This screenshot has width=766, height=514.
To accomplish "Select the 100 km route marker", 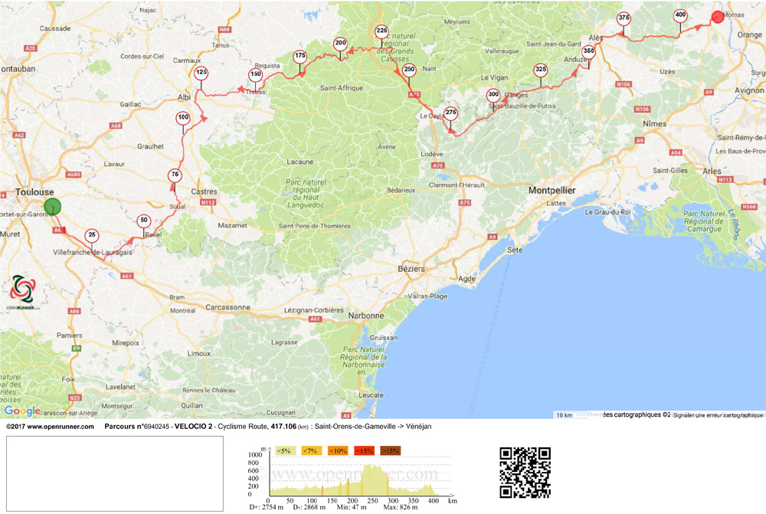I will click(183, 118).
